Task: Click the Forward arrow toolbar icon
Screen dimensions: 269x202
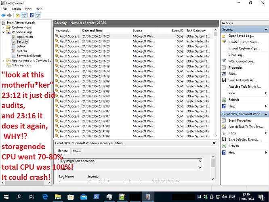Action: pos(9,15)
